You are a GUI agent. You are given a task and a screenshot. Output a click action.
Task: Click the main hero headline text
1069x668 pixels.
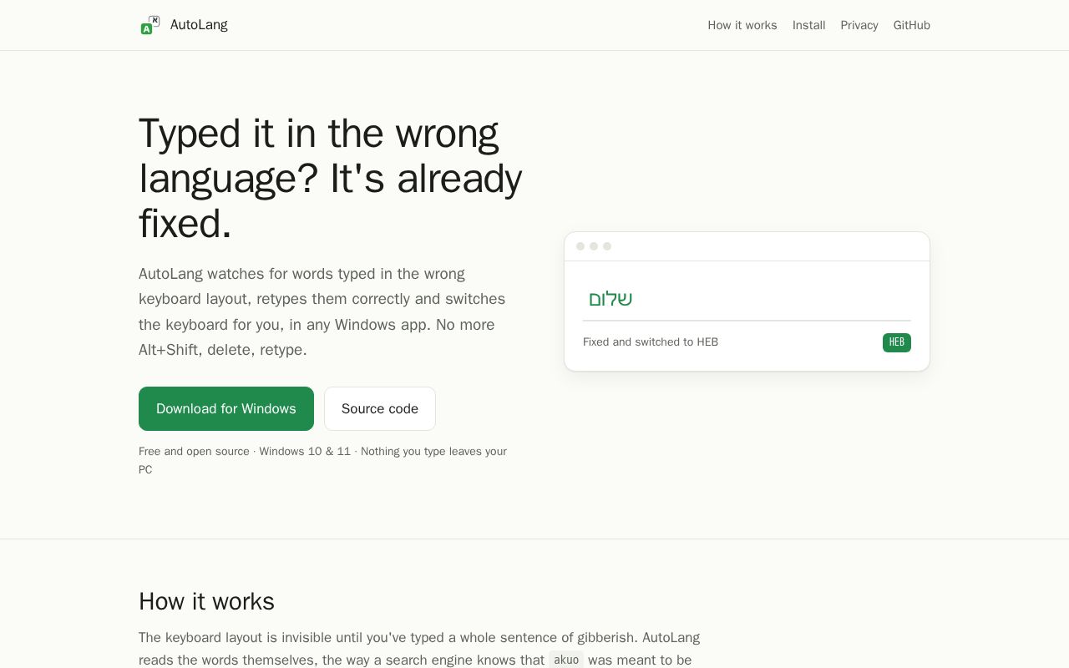331,178
